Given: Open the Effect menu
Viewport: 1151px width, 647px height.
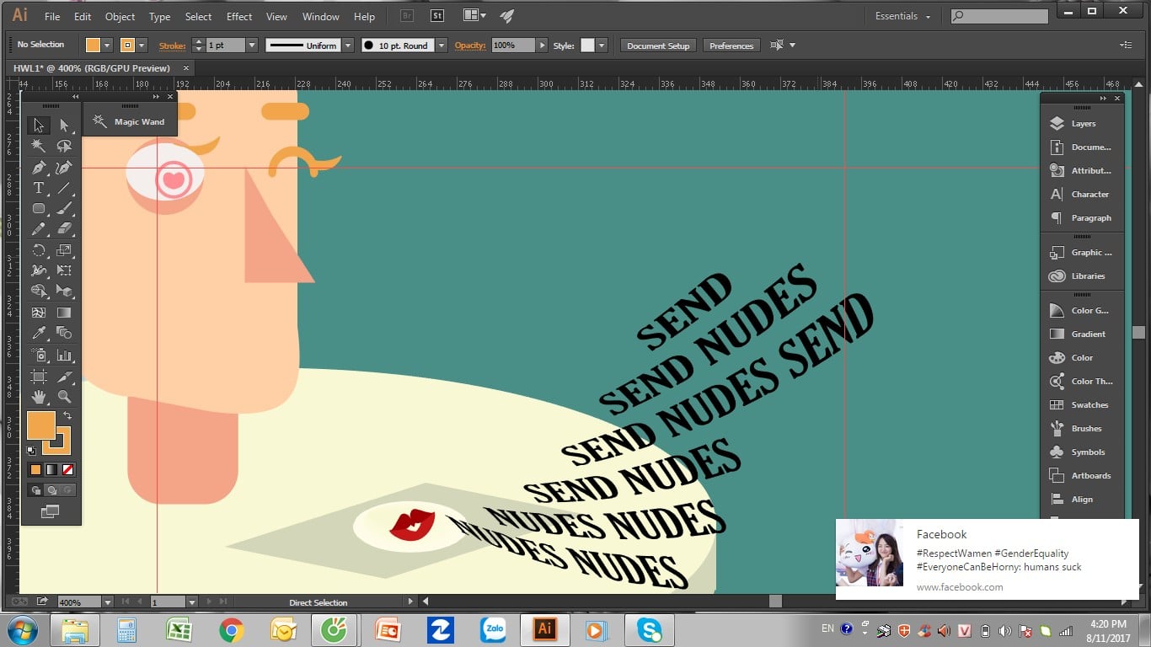Looking at the screenshot, I should pos(239,16).
